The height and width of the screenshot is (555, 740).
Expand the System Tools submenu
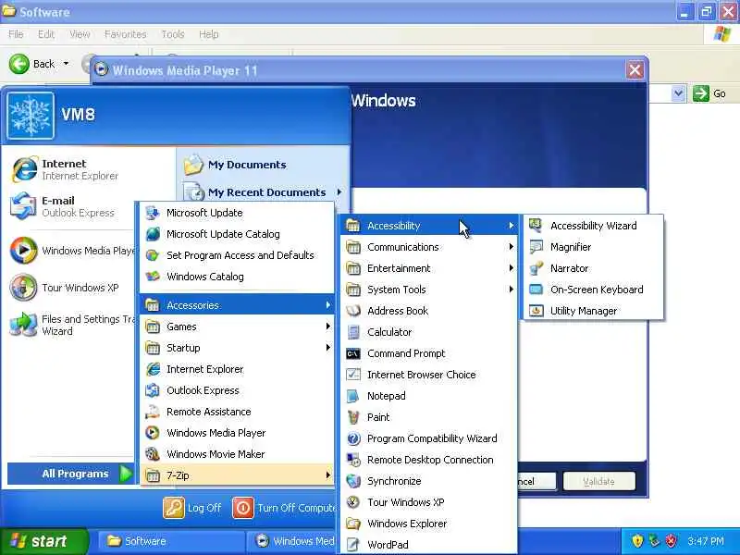(429, 290)
